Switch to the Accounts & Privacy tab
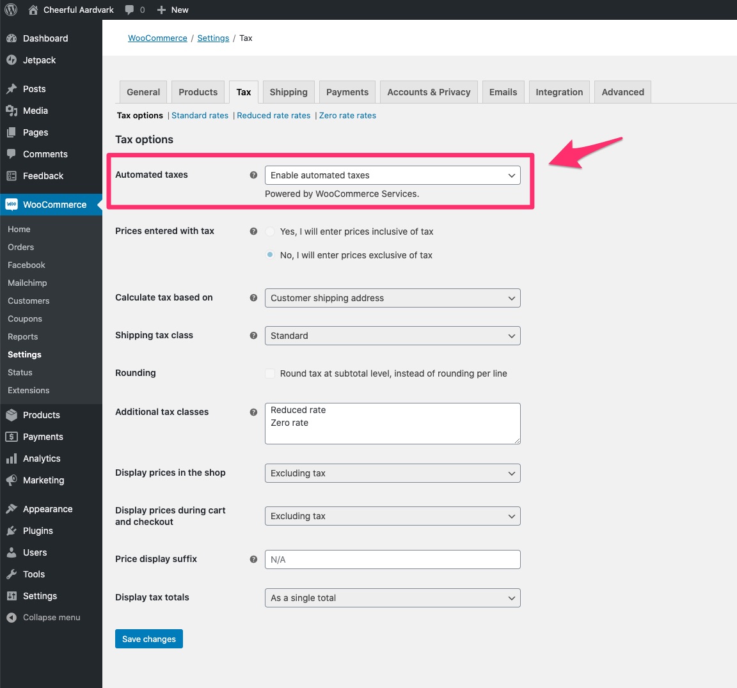 (429, 92)
